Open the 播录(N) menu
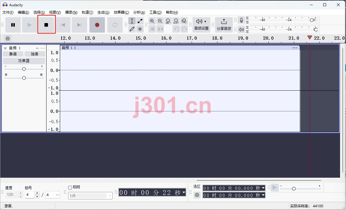The image size is (346, 210). coord(71,12)
